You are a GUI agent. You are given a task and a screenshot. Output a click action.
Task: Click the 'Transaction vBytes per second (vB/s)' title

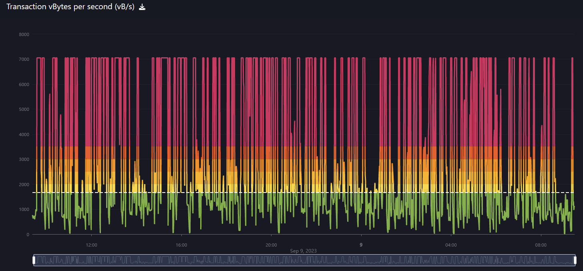tap(70, 7)
